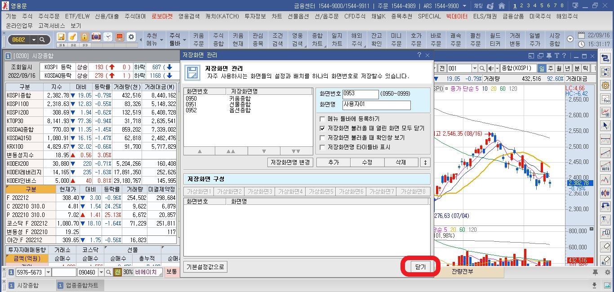Click the 닫기 button in dialog
The height and width of the screenshot is (292, 614).
coord(420,267)
